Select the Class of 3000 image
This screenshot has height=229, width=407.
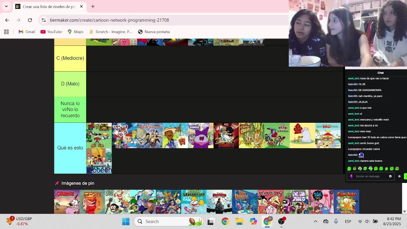(175, 135)
